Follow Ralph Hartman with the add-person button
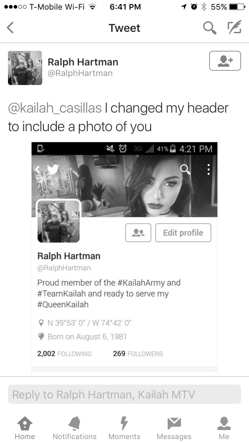Screen dimensions: 249x443 [225, 61]
